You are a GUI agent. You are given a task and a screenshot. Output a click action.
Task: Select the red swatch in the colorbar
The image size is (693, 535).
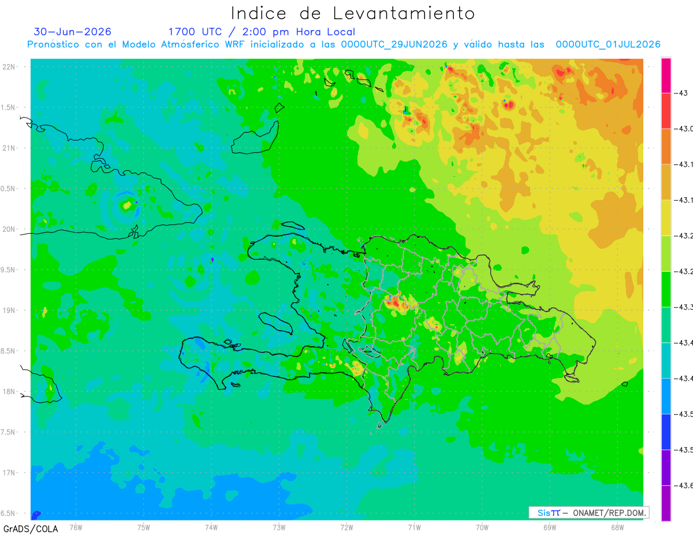666,110
